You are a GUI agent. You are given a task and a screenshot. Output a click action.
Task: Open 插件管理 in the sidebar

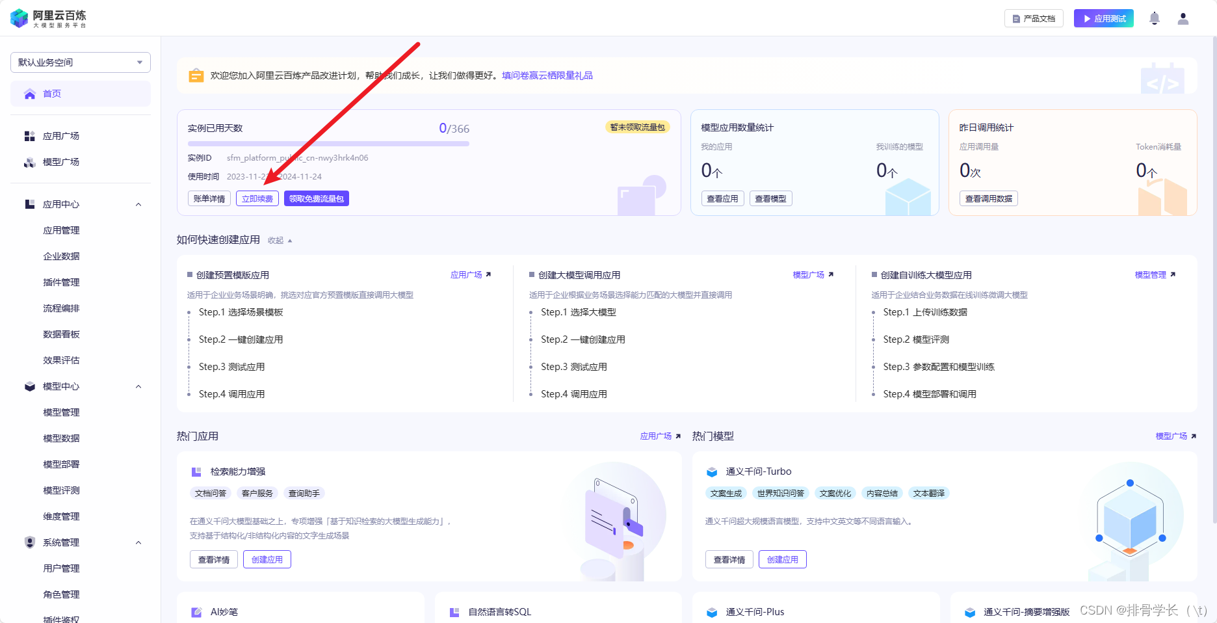pos(61,282)
